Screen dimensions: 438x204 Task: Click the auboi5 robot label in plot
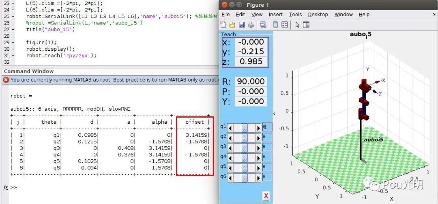pyautogui.click(x=374, y=139)
